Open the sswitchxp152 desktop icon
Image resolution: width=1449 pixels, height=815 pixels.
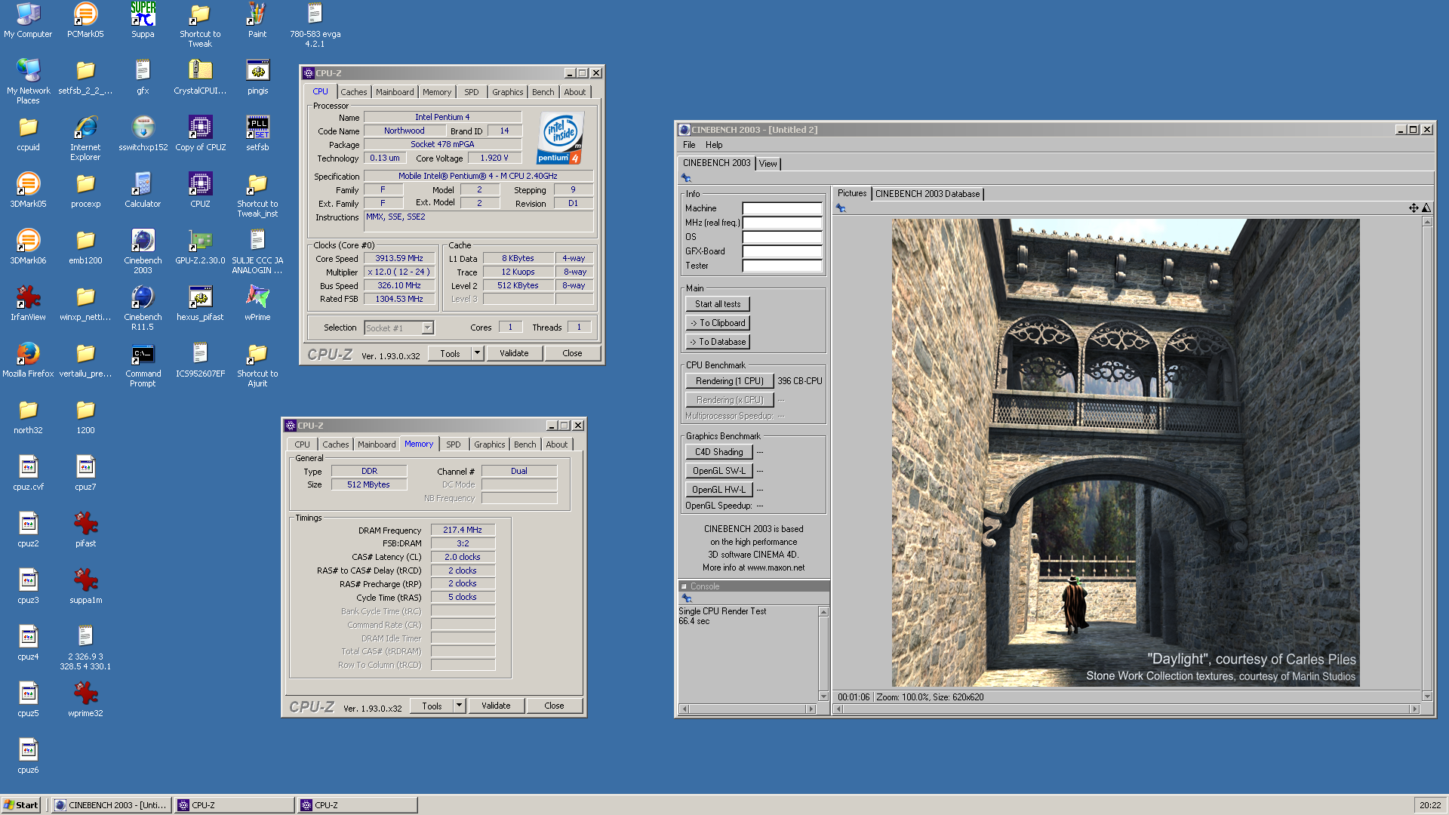click(143, 133)
